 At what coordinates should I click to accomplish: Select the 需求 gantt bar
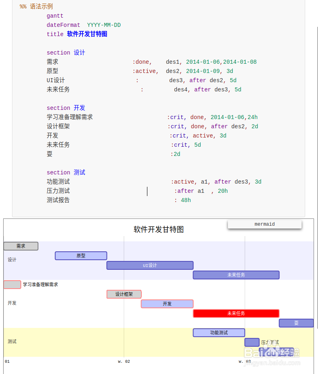(x=21, y=246)
